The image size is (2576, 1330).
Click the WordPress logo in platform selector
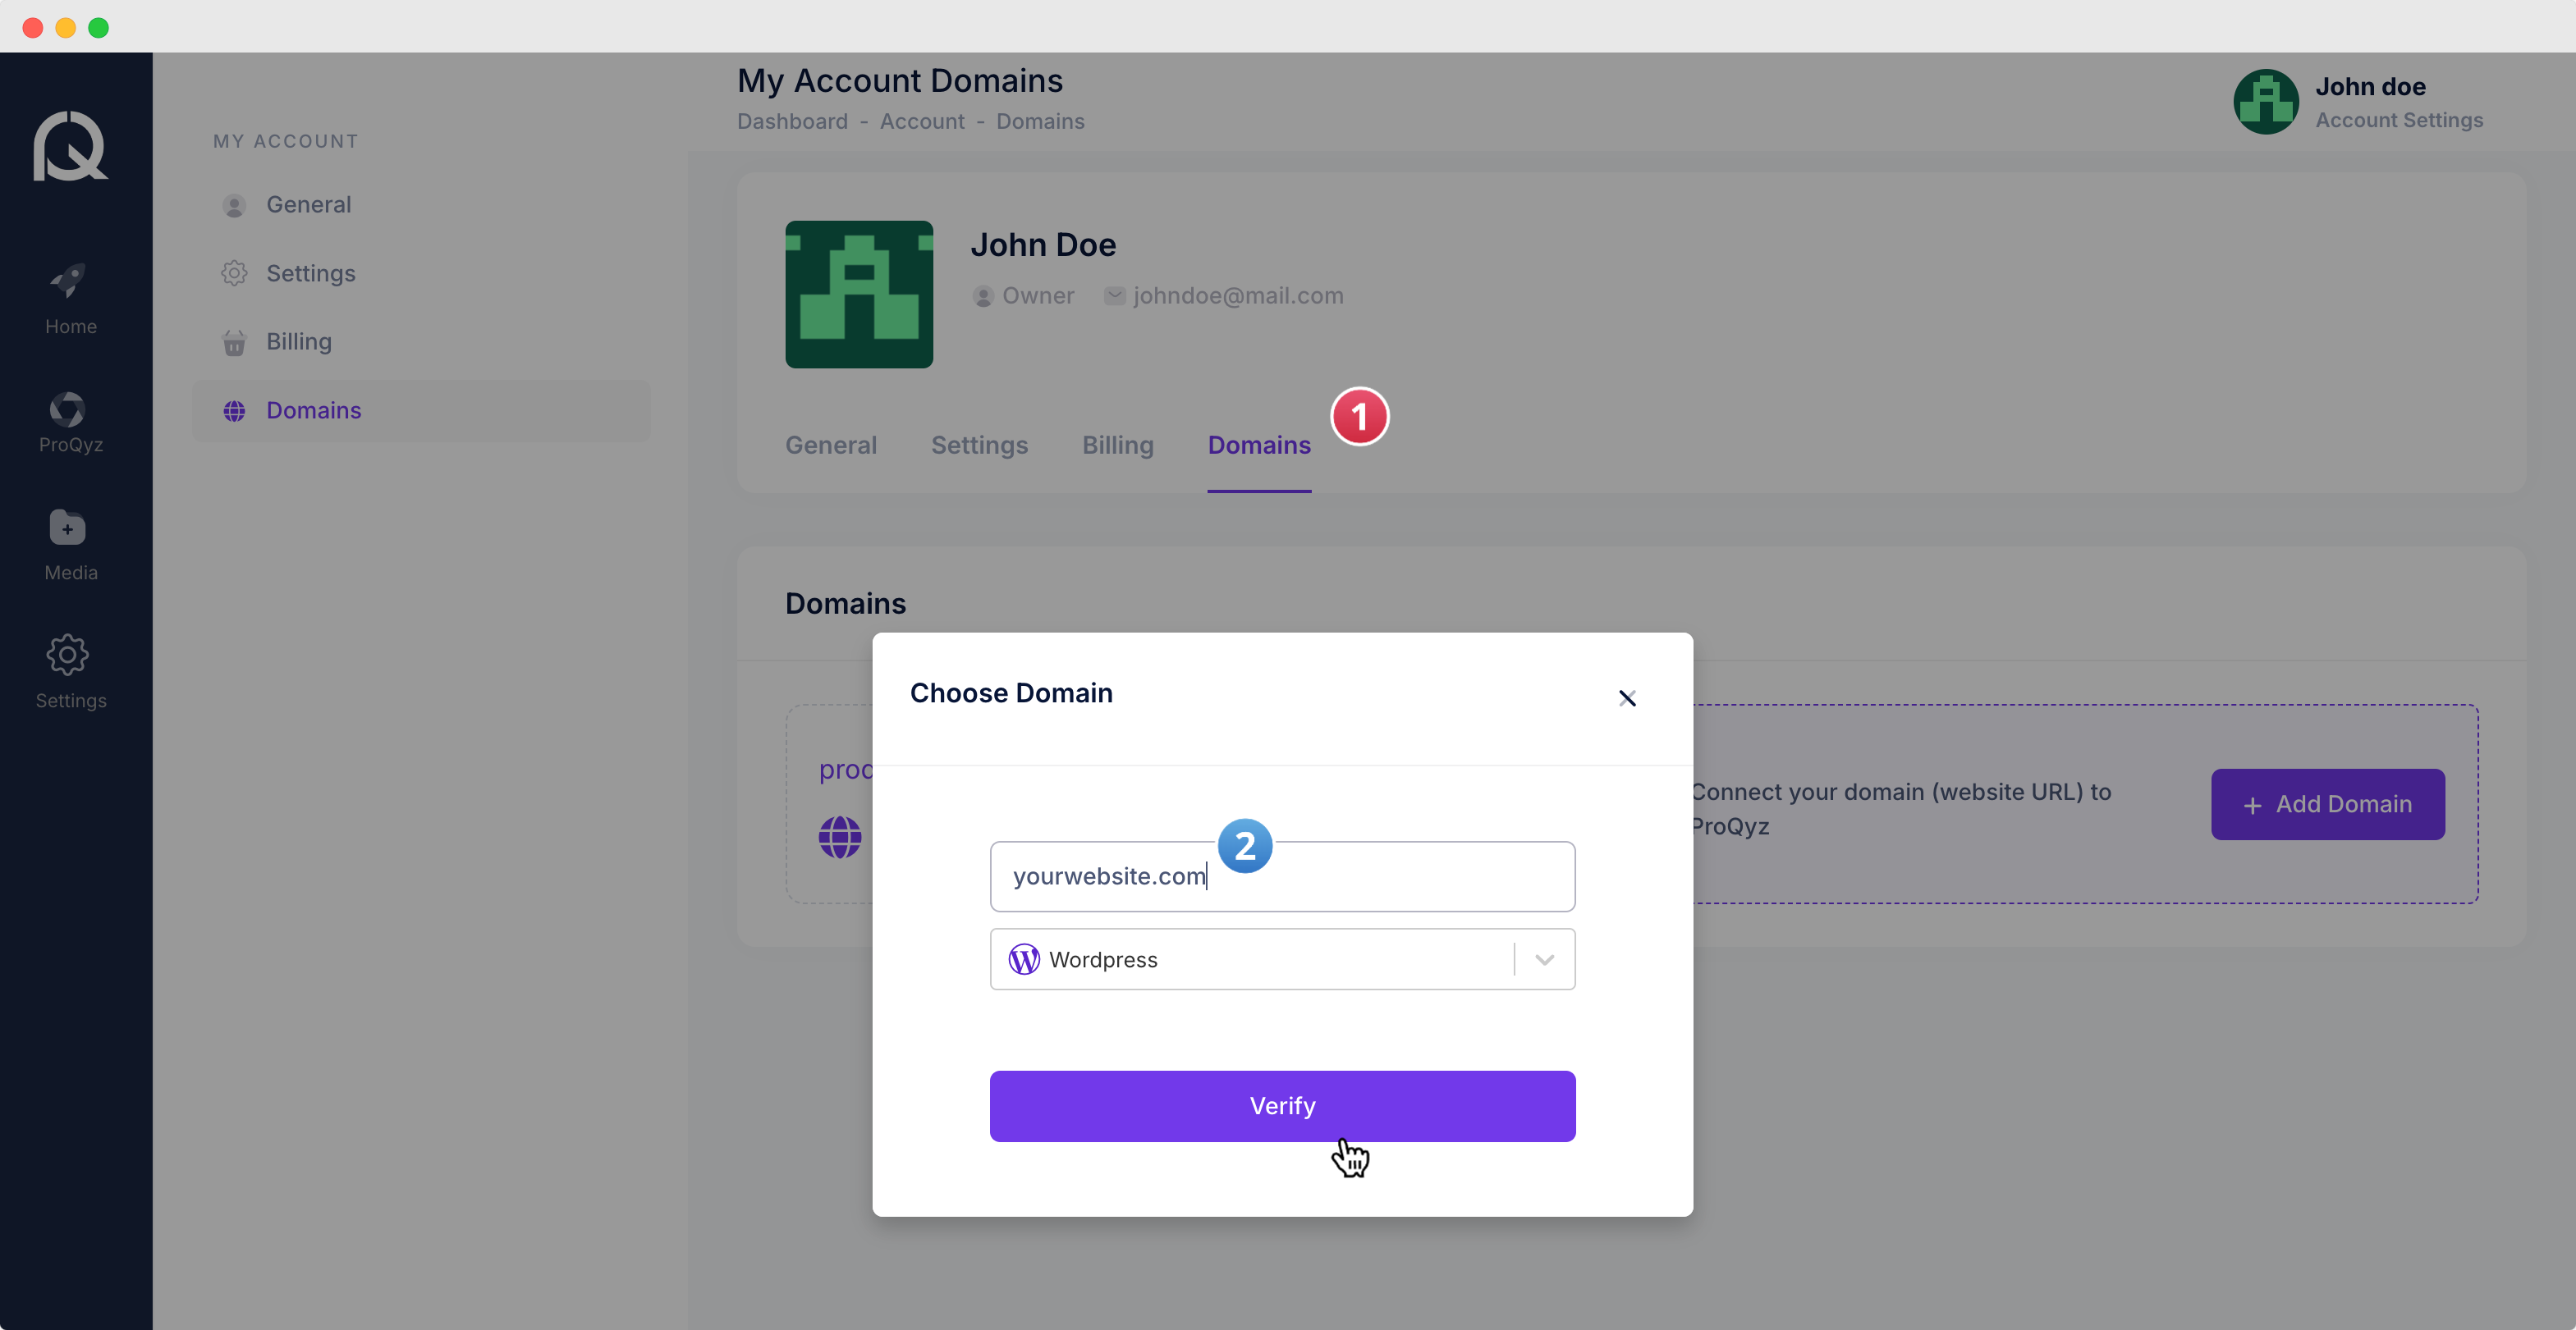(1024, 959)
